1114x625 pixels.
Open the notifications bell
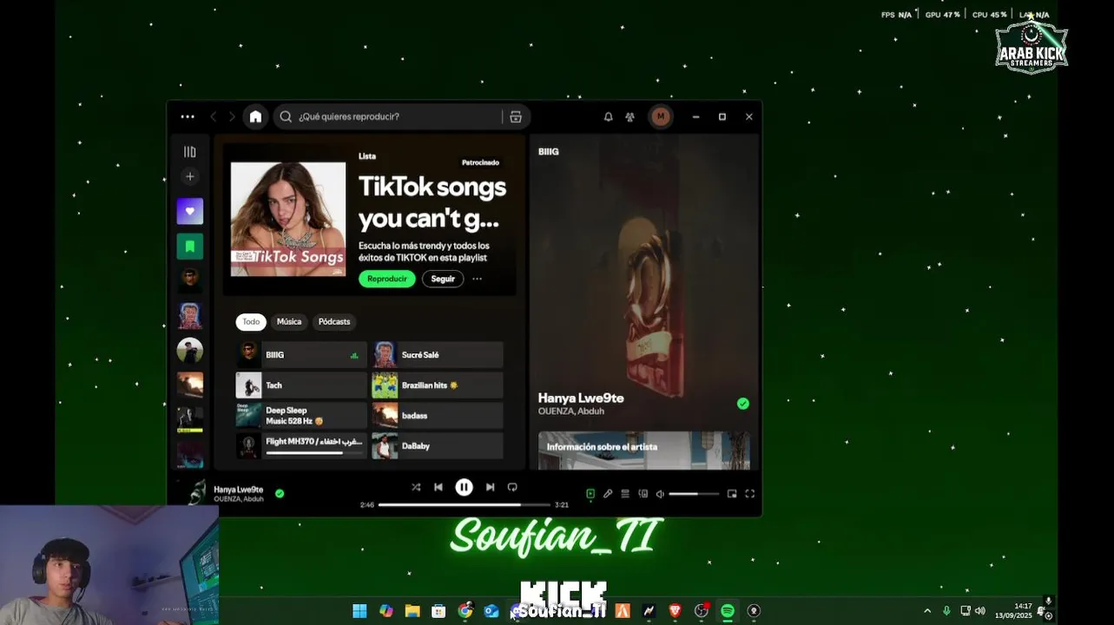click(x=609, y=116)
